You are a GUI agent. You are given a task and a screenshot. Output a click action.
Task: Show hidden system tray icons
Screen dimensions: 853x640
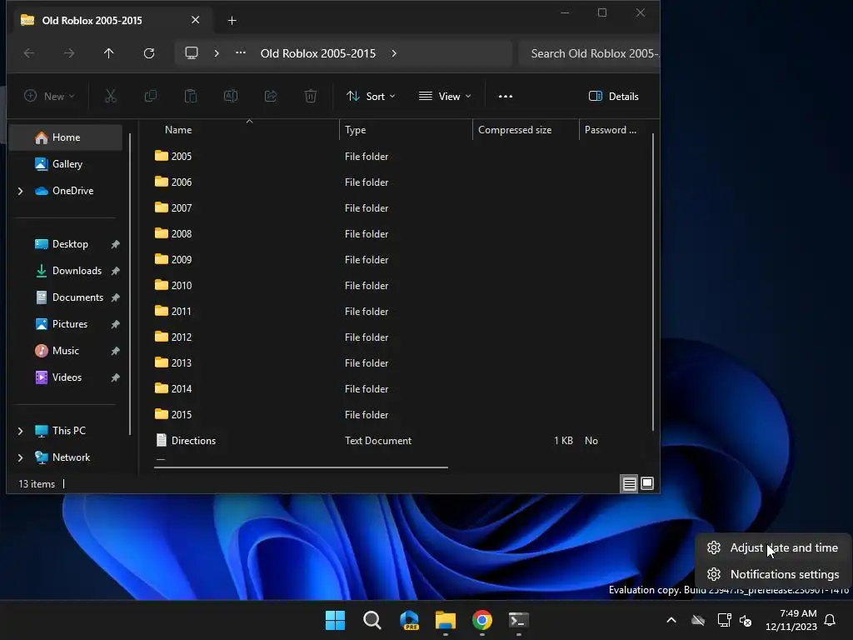coord(671,620)
